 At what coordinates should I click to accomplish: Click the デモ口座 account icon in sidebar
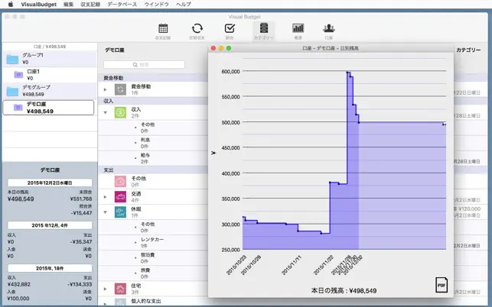pos(18,108)
